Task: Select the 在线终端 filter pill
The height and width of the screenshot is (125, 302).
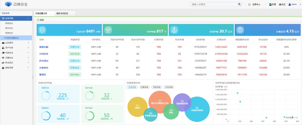Action: [x=132, y=87]
